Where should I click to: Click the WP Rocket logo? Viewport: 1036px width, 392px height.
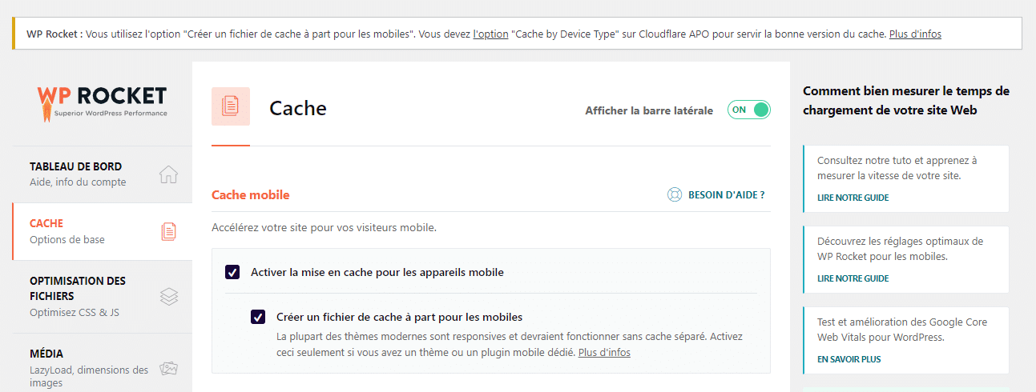pyautogui.click(x=102, y=103)
